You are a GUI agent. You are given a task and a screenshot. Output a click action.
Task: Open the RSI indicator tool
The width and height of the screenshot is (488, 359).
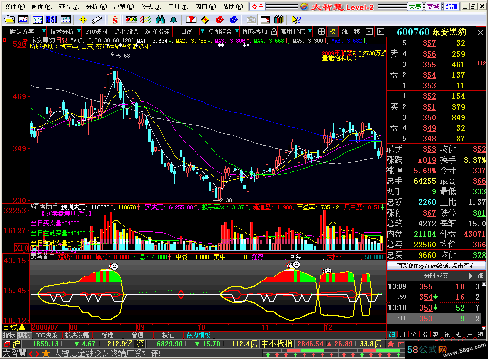(52, 20)
